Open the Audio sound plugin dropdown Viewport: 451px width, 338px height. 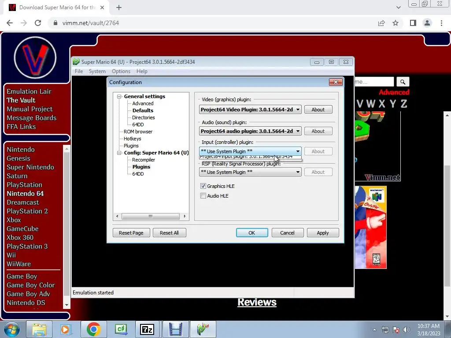[250, 131]
